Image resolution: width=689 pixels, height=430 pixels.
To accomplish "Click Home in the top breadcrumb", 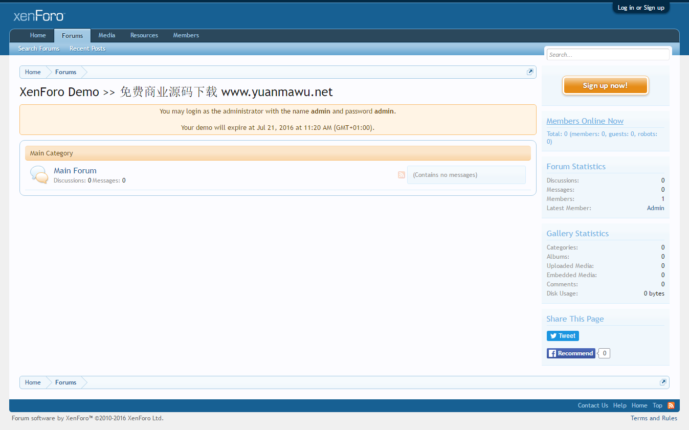I will 33,72.
